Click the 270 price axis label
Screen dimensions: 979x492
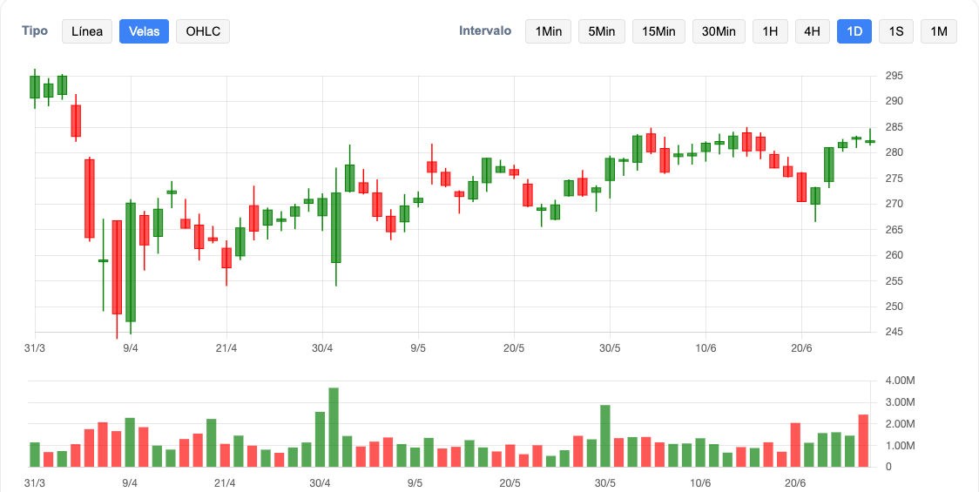point(895,204)
